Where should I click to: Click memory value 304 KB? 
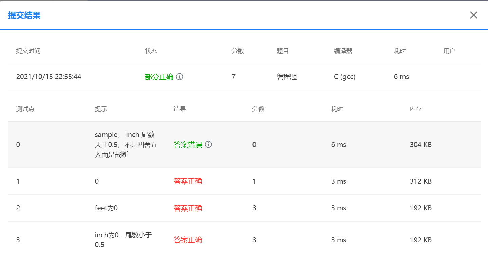(421, 145)
